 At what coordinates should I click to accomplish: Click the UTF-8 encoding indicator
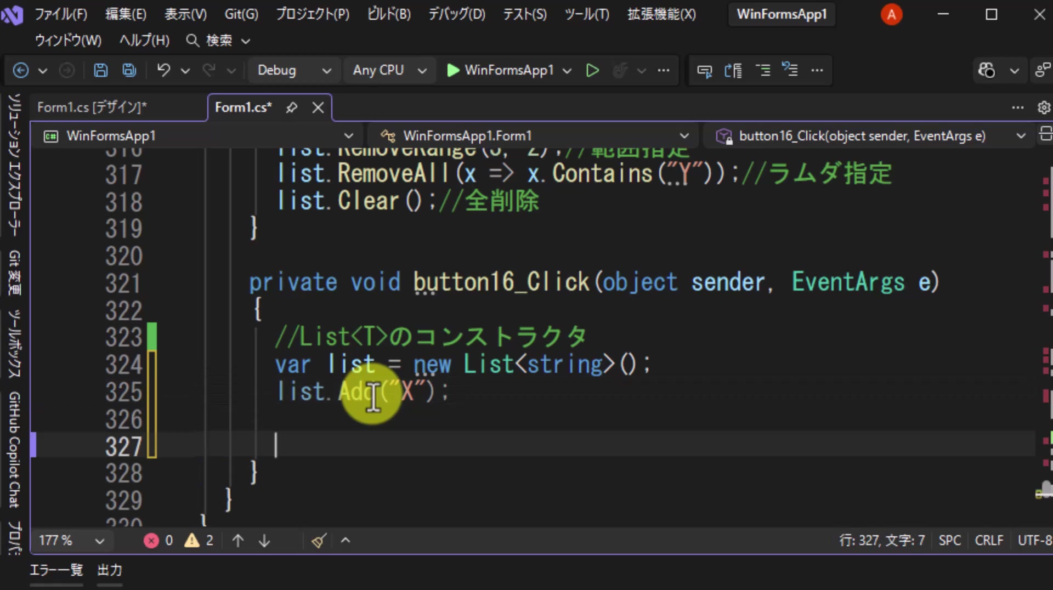click(x=1035, y=541)
